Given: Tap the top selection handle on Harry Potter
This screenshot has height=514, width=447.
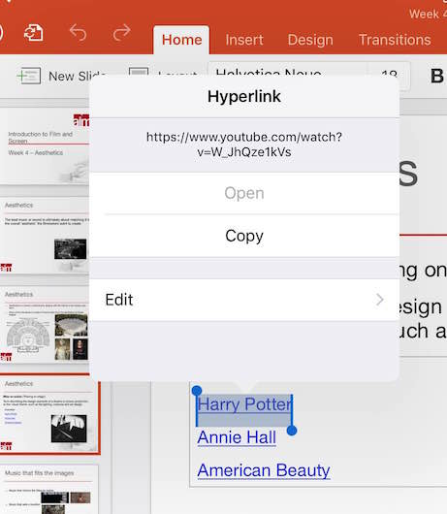Looking at the screenshot, I should (x=197, y=391).
